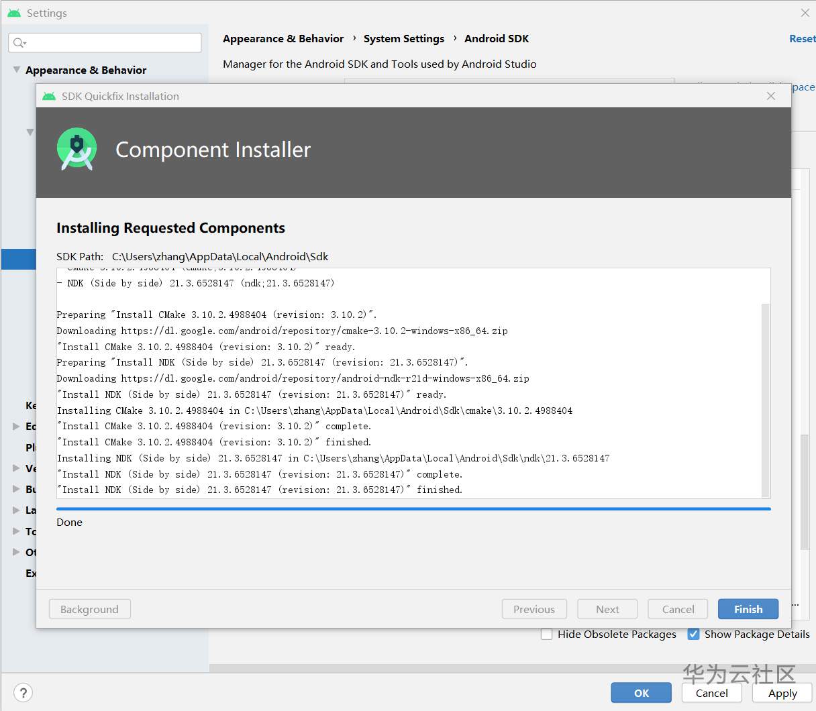Click the last log line 'Install NDK finished'
The height and width of the screenshot is (711, 816).
coord(260,490)
